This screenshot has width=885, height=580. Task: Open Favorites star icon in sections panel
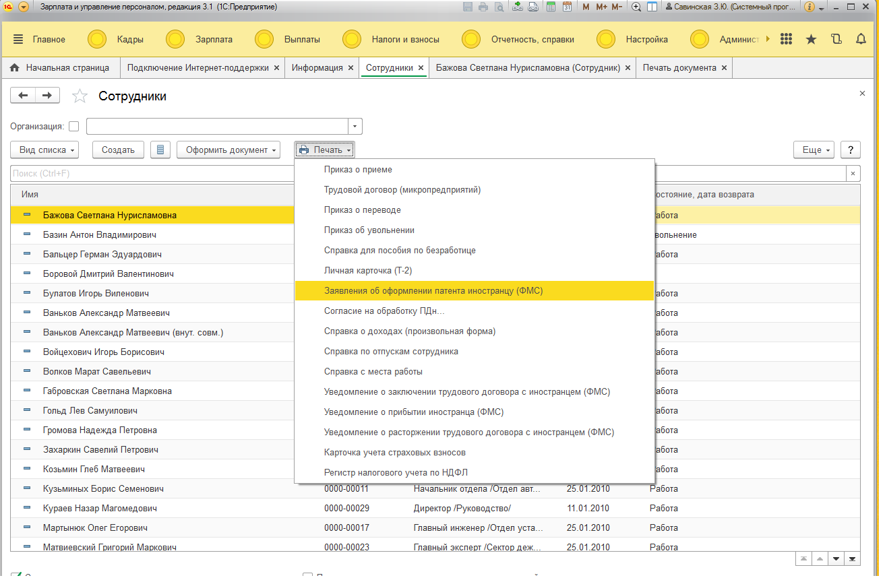pyautogui.click(x=812, y=39)
